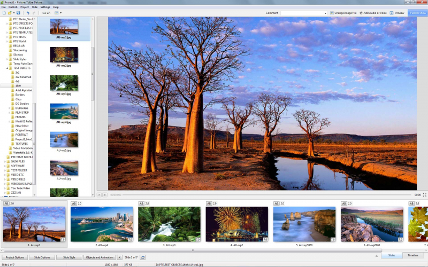428x267 pixels.
Task: Select the Sharpening folder in tree
Action: pyautogui.click(x=20, y=50)
